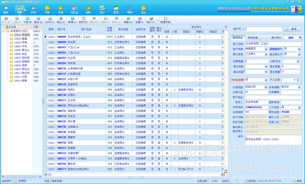Select the 基础信息 tab
This screenshot has width=305, height=184.
click(237, 38)
